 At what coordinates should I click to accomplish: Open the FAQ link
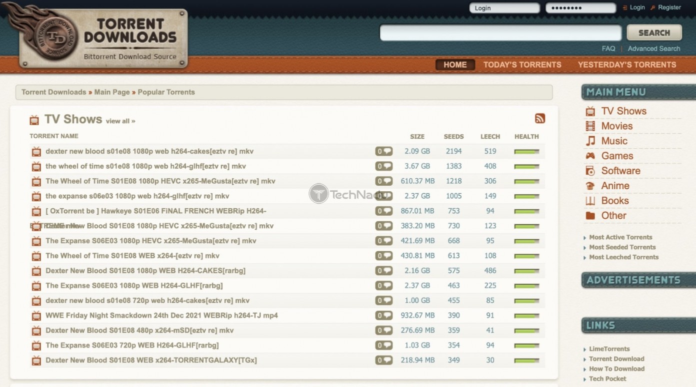(x=608, y=49)
